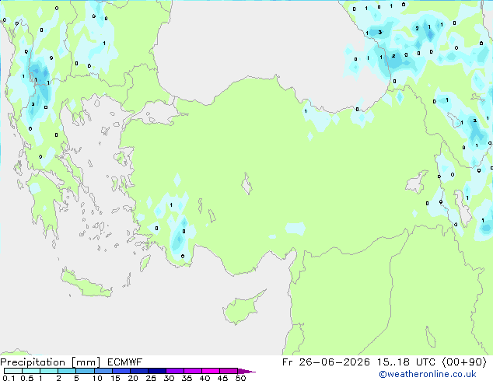Click the island of Crete on the map

[86, 284]
